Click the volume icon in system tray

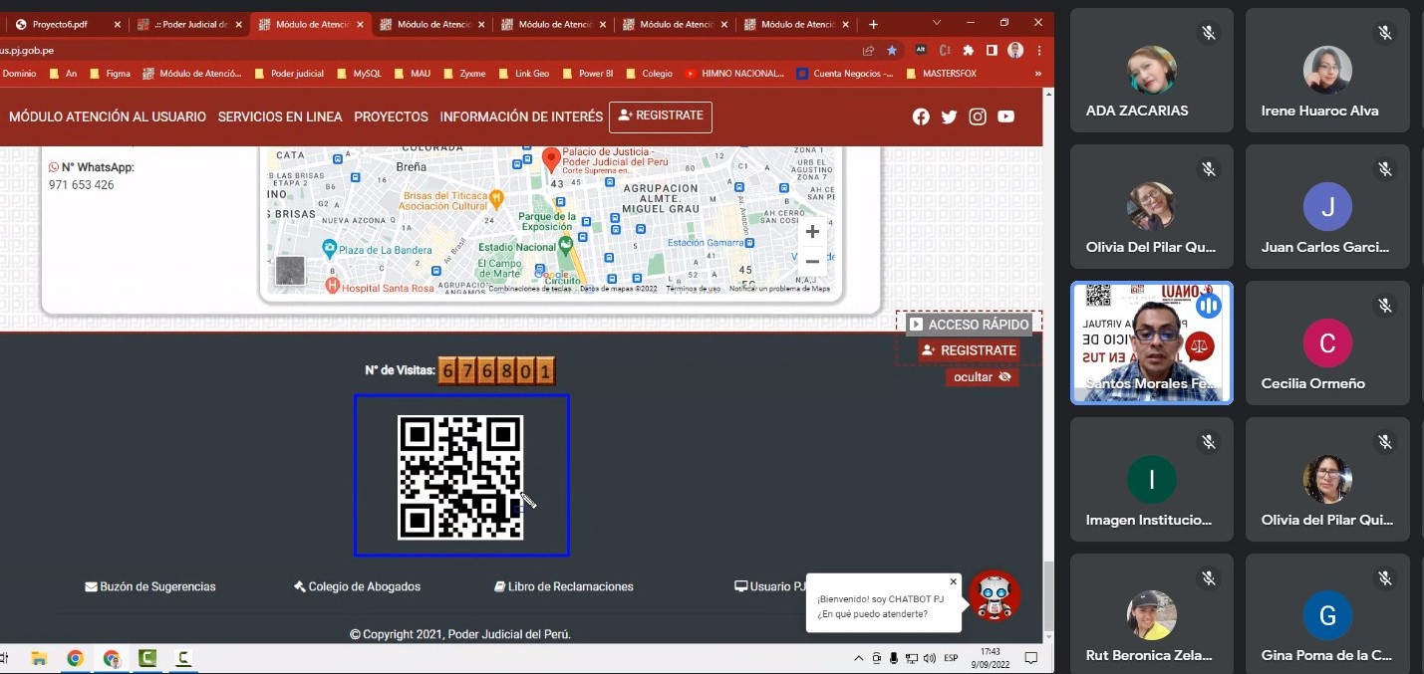[930, 658]
